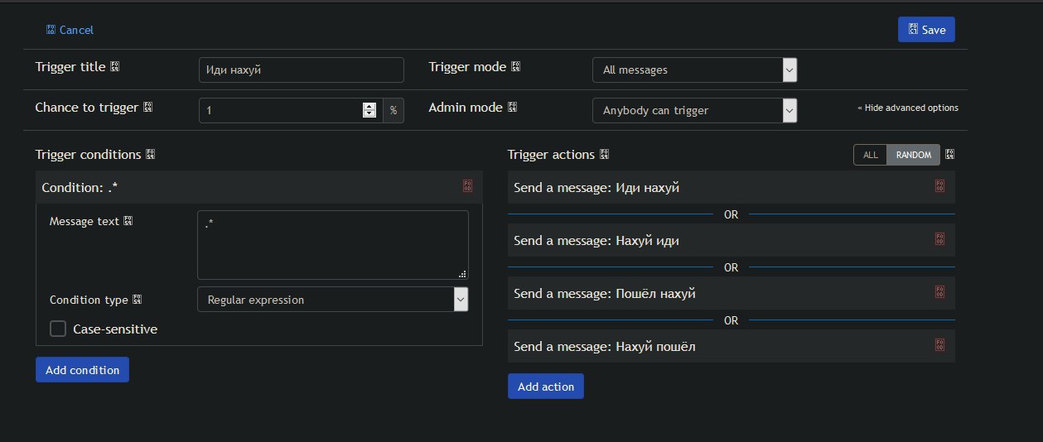Delete the 'Пошёл нахуй' action
The width and height of the screenshot is (1043, 442).
[x=939, y=292]
